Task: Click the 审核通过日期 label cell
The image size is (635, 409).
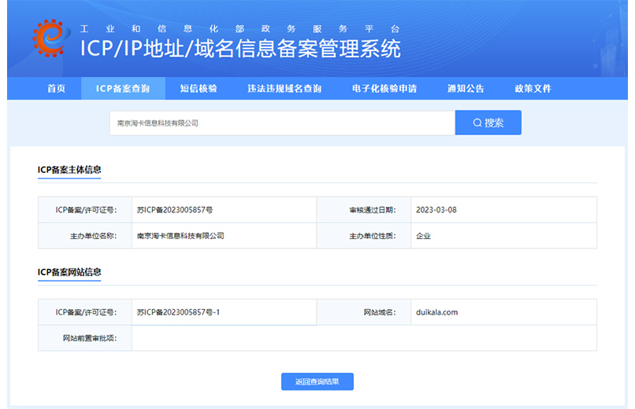Action: click(364, 210)
